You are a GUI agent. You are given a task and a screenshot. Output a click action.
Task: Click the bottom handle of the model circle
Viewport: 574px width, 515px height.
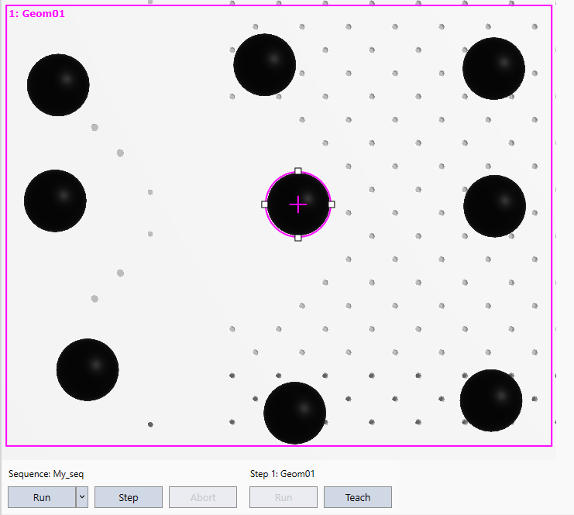tap(298, 238)
